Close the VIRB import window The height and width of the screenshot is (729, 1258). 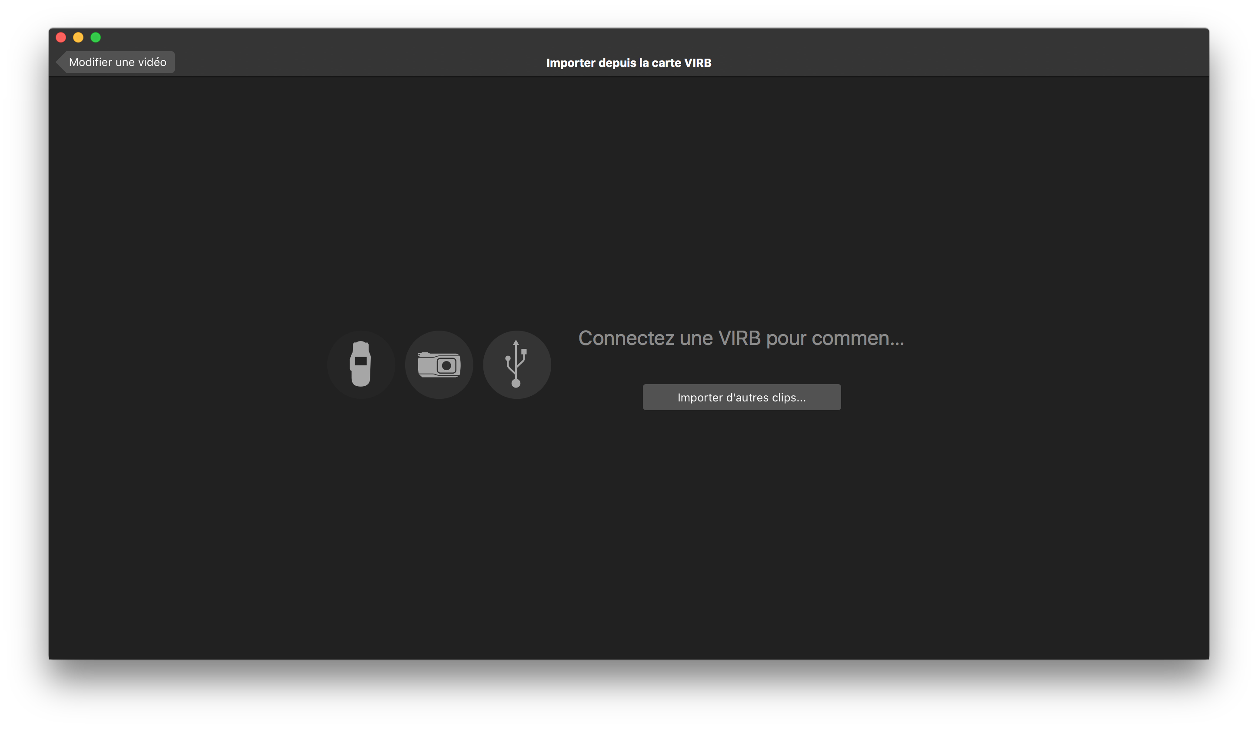point(61,37)
